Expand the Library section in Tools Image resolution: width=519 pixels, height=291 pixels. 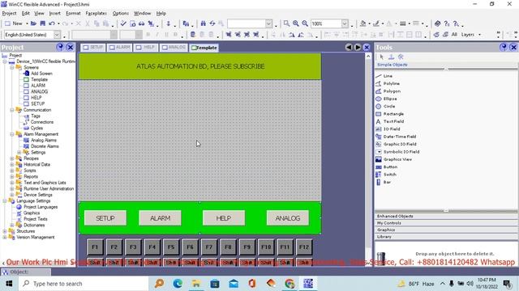(446, 237)
